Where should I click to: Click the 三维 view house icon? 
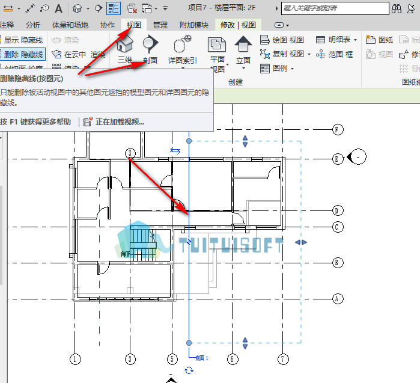click(x=125, y=44)
